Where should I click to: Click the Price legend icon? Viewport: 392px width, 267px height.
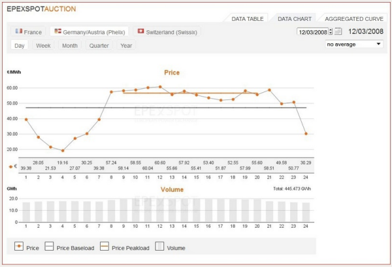(x=20, y=248)
